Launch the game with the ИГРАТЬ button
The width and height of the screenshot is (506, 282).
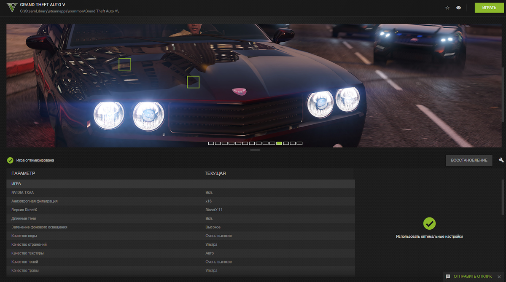(x=489, y=8)
